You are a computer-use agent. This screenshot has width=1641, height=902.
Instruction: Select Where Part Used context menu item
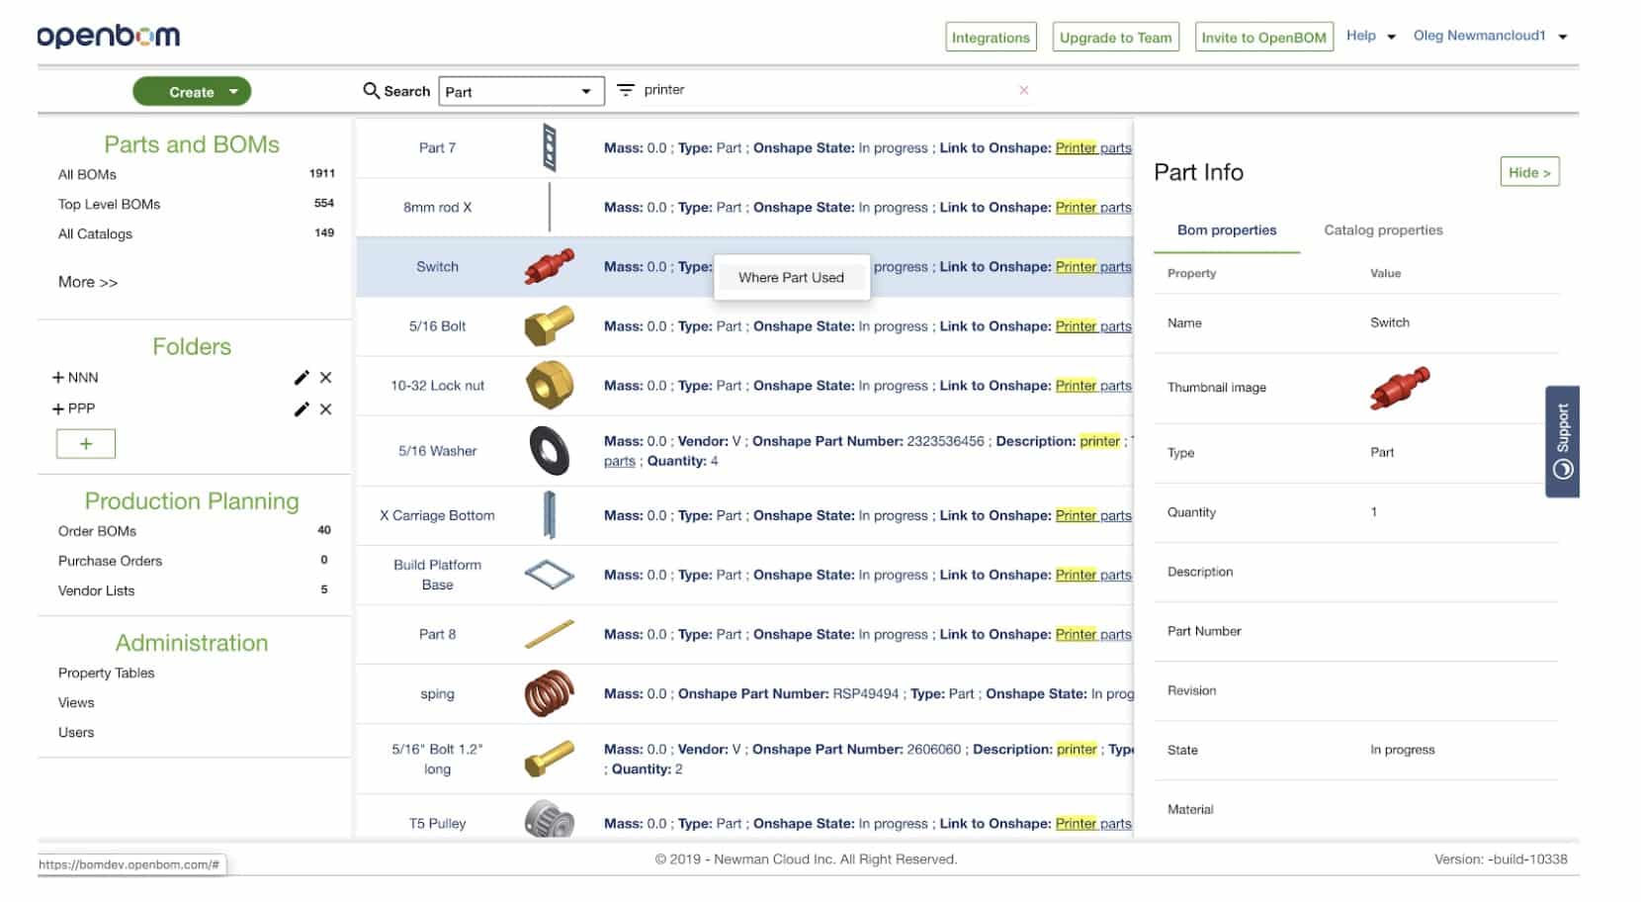791,277
